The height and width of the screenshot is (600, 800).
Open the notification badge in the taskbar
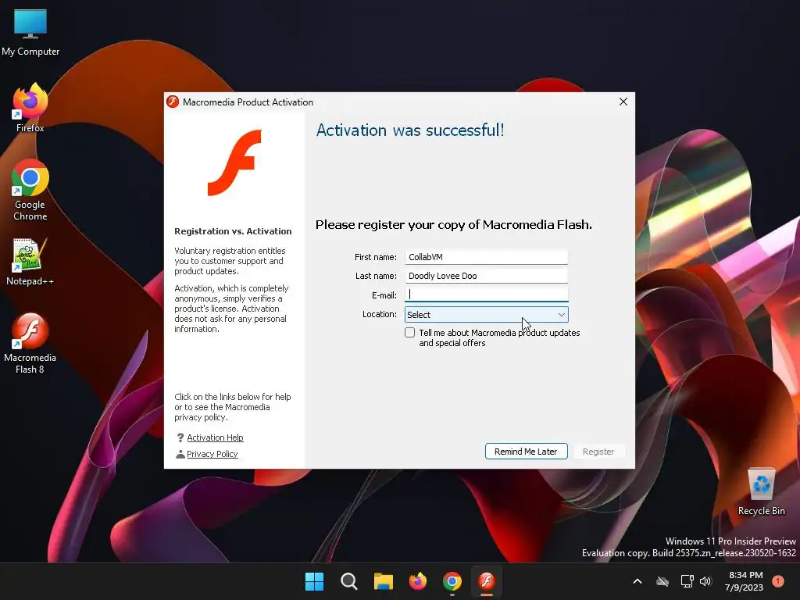pyautogui.click(x=778, y=580)
